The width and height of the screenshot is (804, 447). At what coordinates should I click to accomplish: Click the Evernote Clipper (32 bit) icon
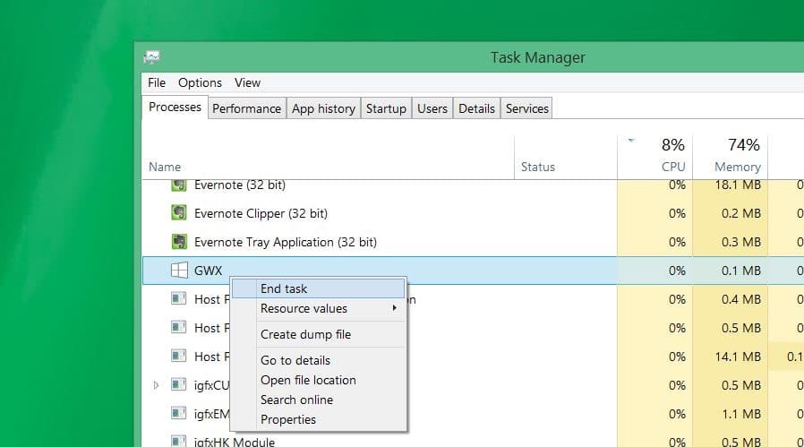click(179, 212)
